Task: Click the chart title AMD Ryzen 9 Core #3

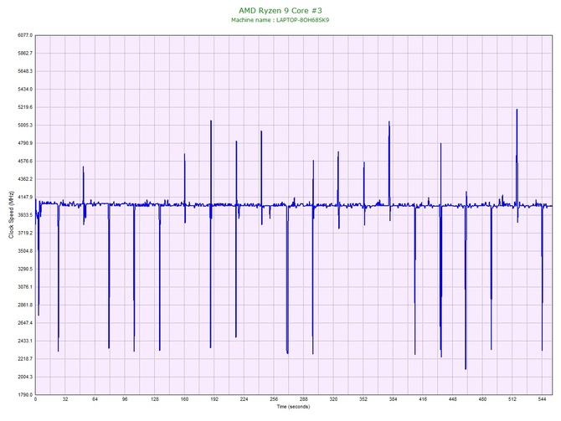Action: point(280,10)
